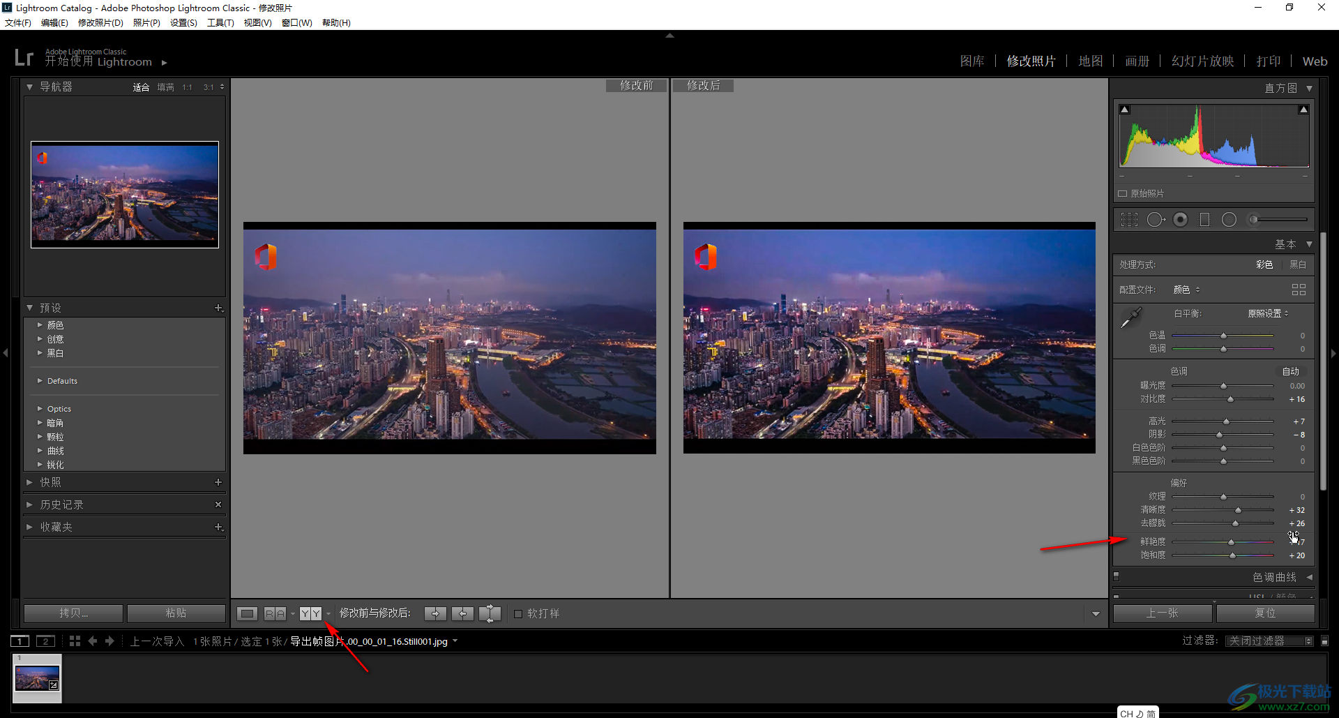The image size is (1339, 718).
Task: Switch to the Library (图库) module
Action: (x=972, y=61)
